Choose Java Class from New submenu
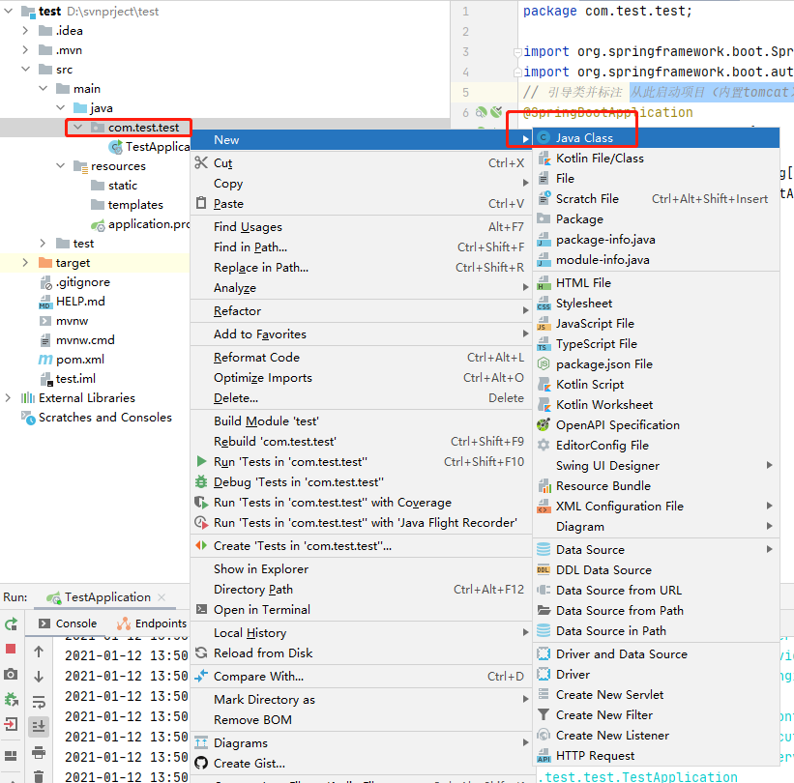The width and height of the screenshot is (794, 783). pos(657,137)
